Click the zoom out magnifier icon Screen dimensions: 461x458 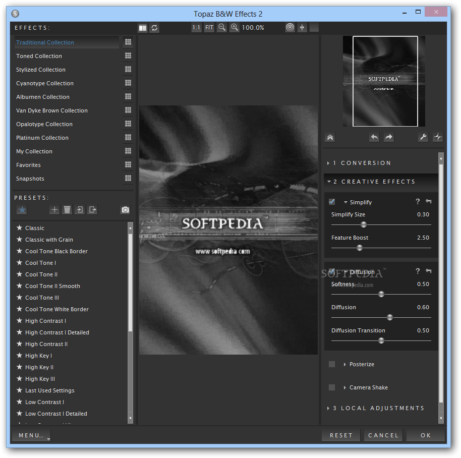coord(222,28)
